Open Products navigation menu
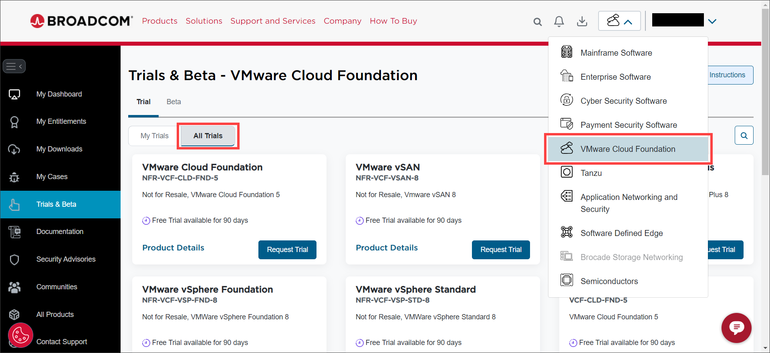770x353 pixels. pyautogui.click(x=159, y=21)
